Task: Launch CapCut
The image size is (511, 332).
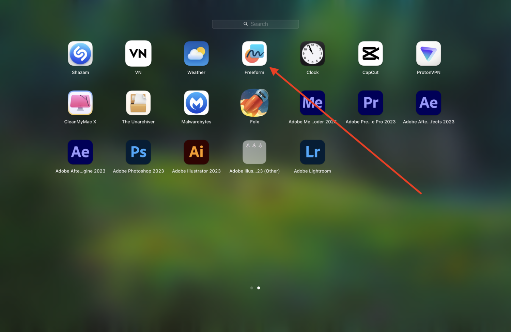Action: click(x=371, y=53)
